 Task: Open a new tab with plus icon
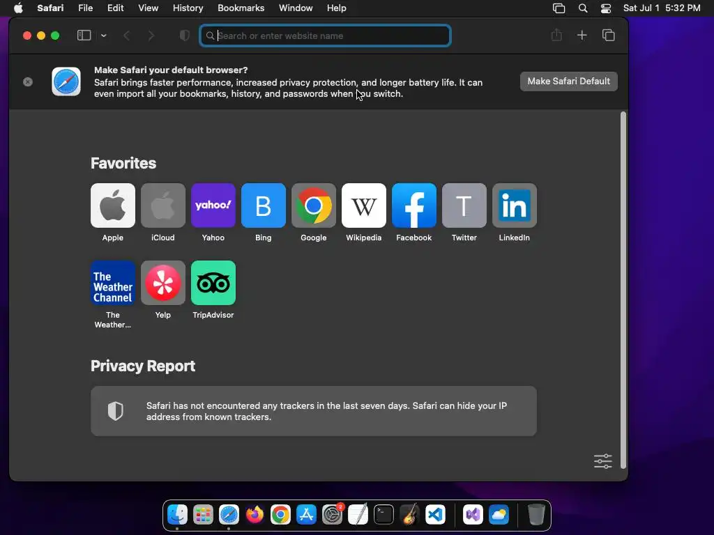[582, 35]
